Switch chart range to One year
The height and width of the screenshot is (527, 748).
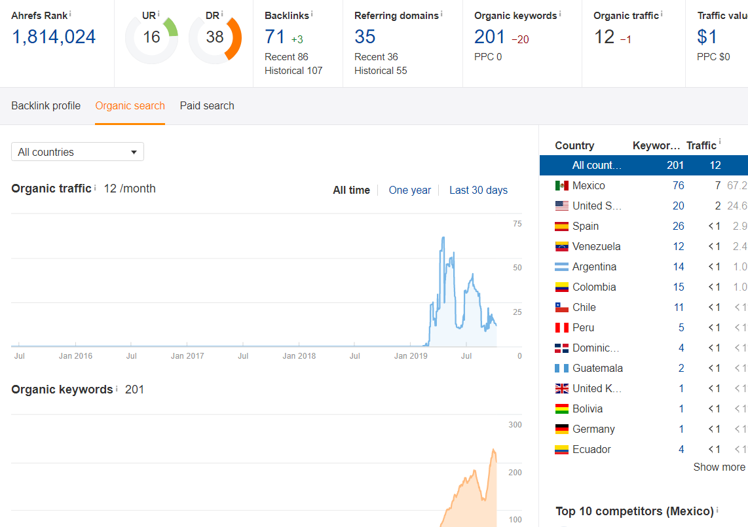coord(409,191)
